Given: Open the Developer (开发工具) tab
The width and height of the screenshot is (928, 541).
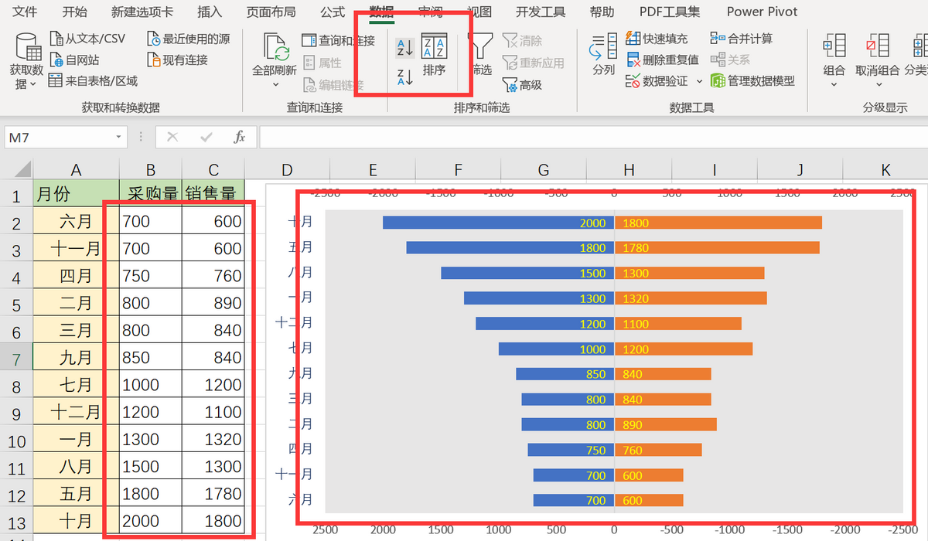Looking at the screenshot, I should [x=541, y=12].
